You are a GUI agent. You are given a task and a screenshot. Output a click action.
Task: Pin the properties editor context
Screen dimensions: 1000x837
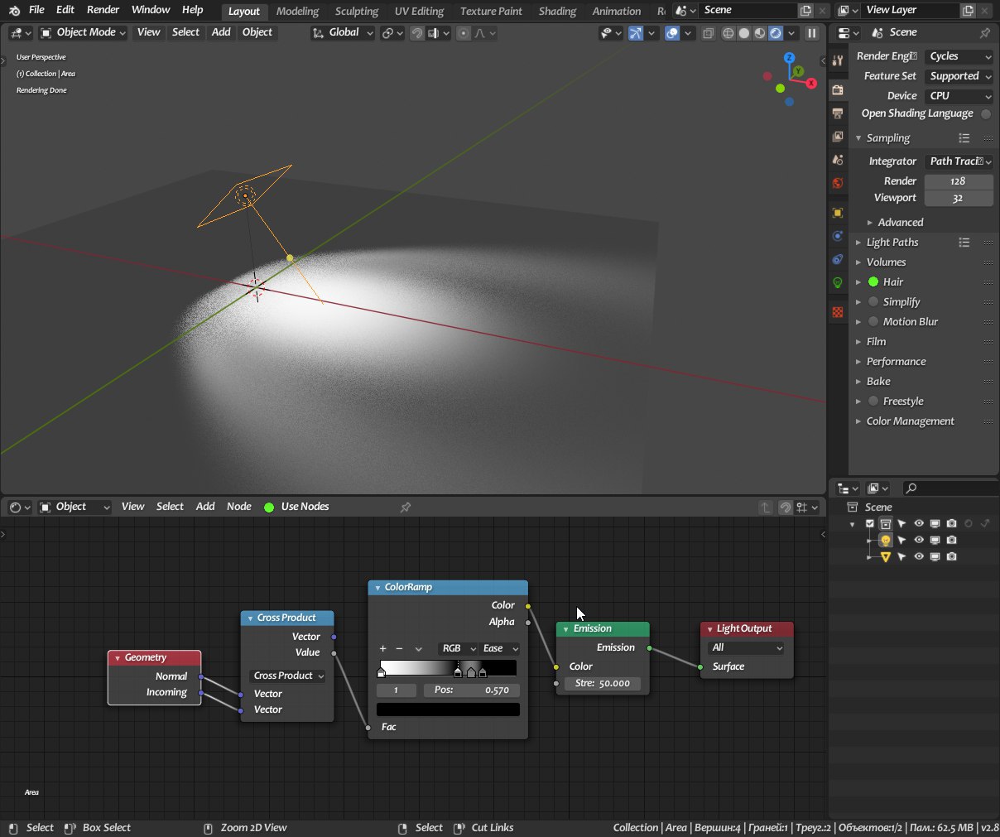[x=984, y=33]
